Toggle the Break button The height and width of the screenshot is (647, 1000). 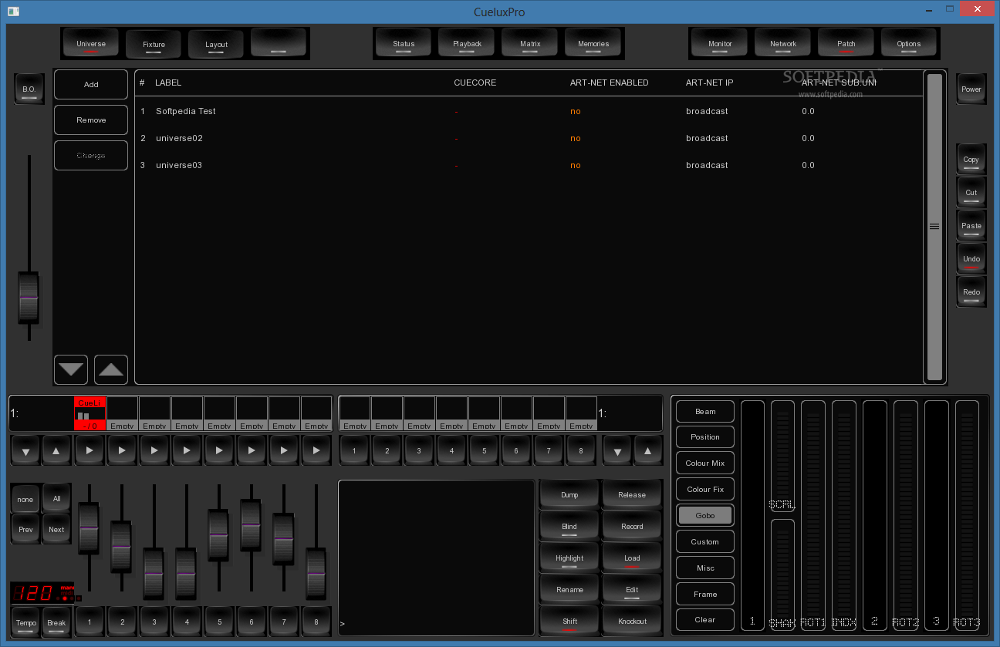point(56,622)
